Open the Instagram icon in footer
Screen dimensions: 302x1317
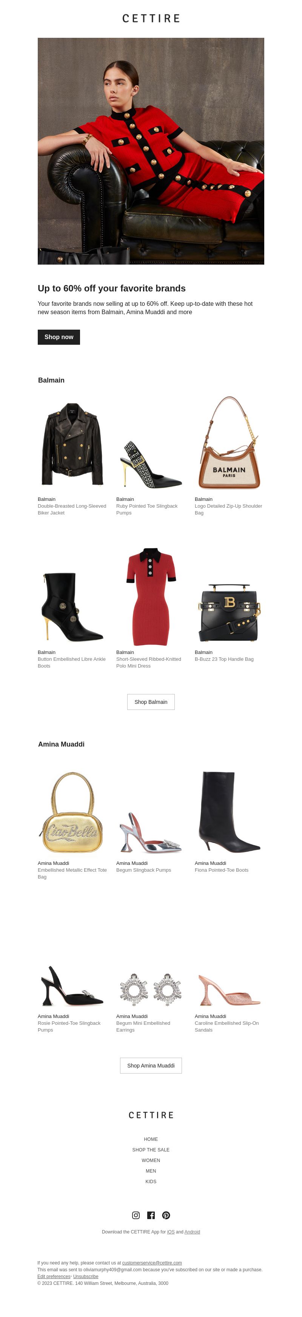[x=136, y=1215]
